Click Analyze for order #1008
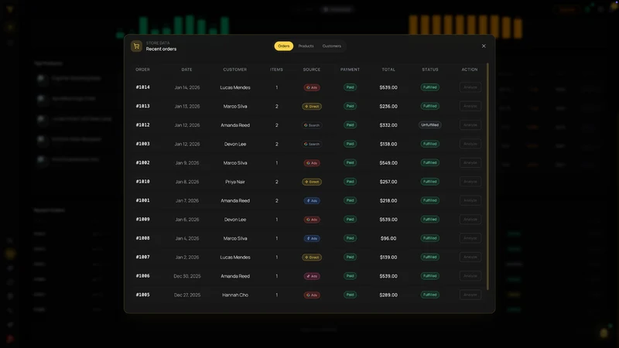The height and width of the screenshot is (348, 619). pyautogui.click(x=470, y=238)
